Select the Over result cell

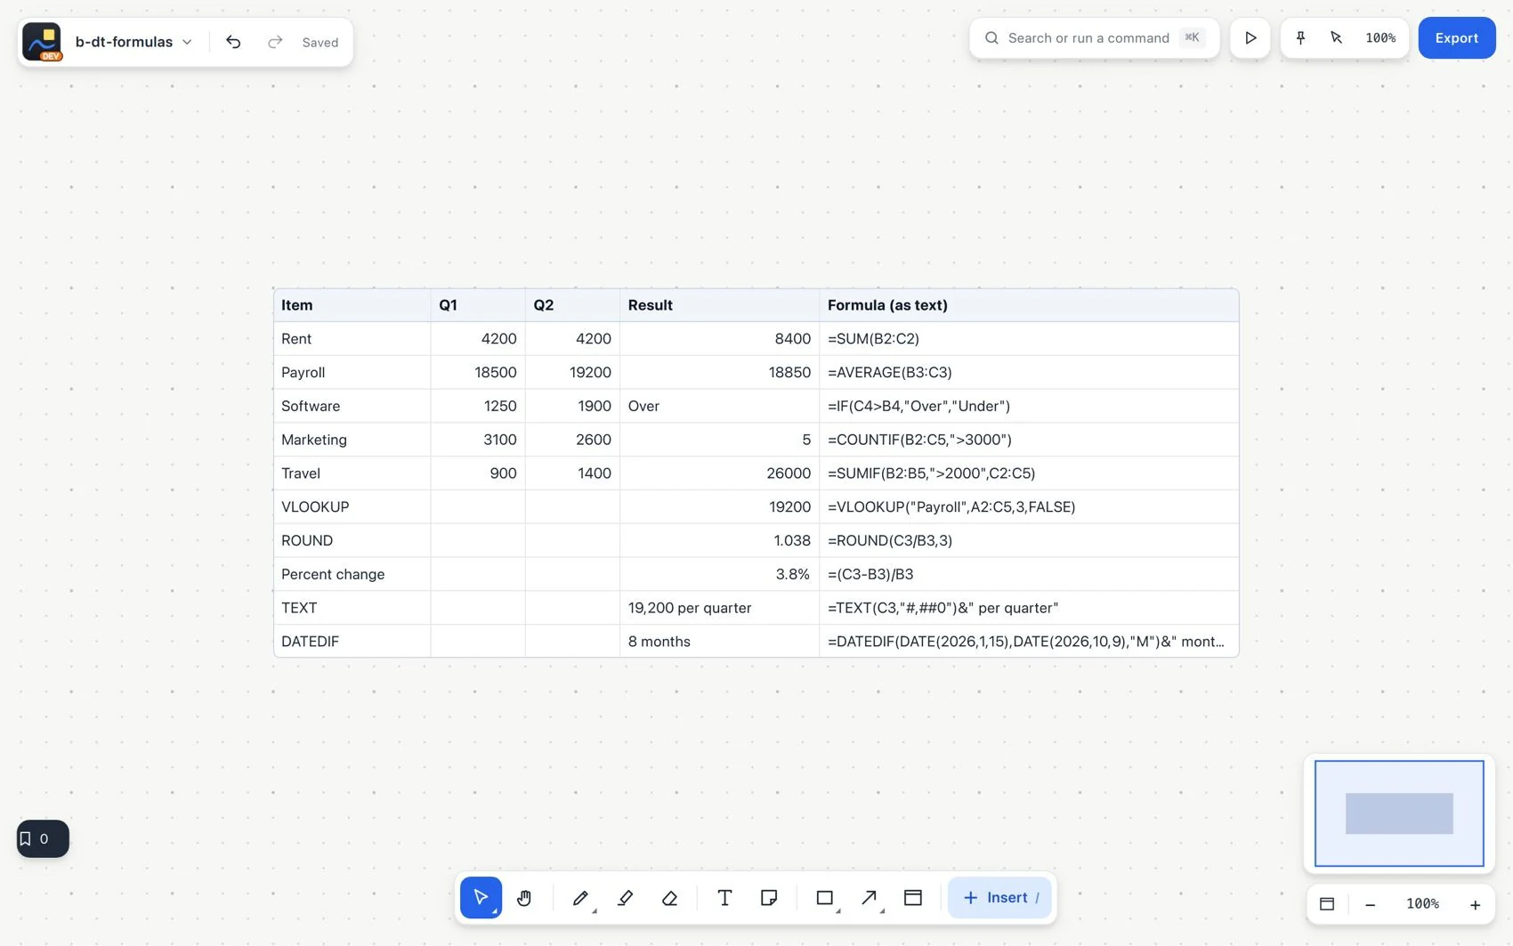coord(719,407)
